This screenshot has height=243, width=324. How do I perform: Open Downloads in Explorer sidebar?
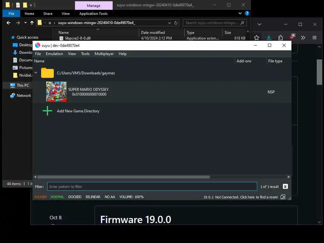[26, 53]
